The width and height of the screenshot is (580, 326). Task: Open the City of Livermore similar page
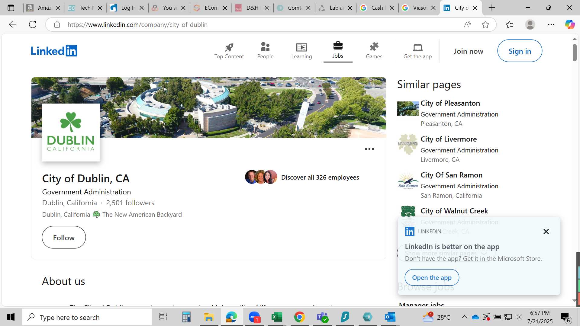[x=449, y=139]
